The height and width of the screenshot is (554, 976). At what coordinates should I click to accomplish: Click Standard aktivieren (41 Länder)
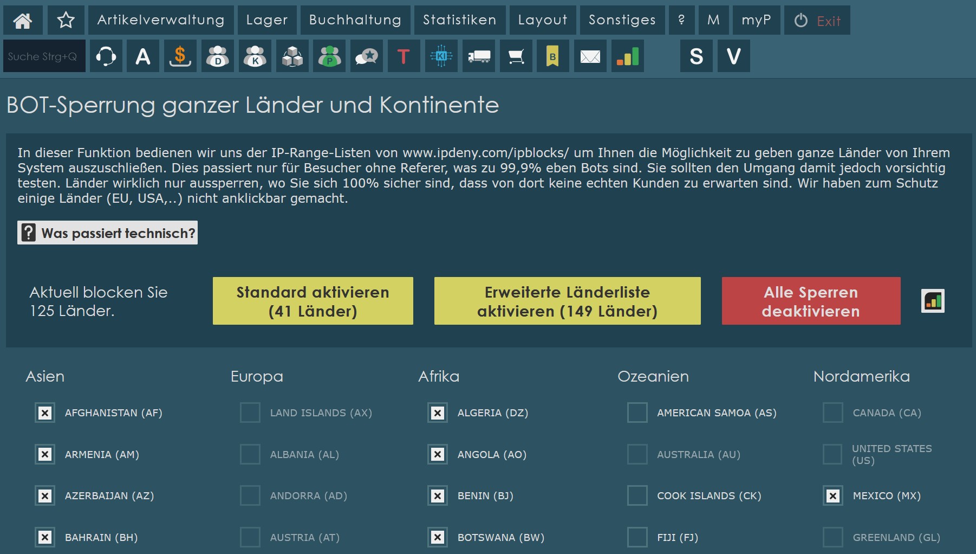313,301
